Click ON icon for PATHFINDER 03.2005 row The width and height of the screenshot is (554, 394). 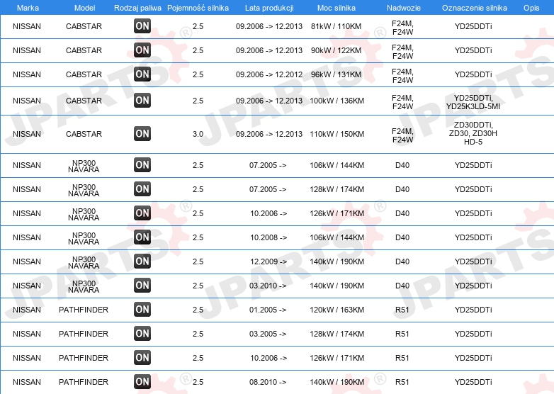(x=142, y=333)
